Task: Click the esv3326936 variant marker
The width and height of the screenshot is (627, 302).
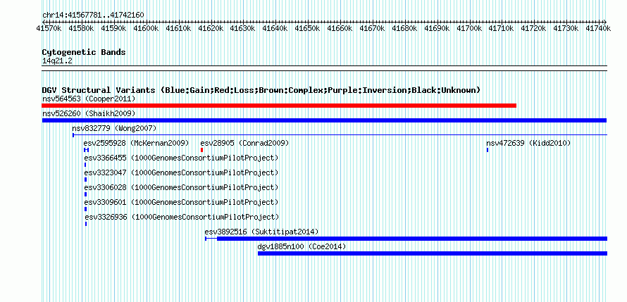Action: coord(86,224)
